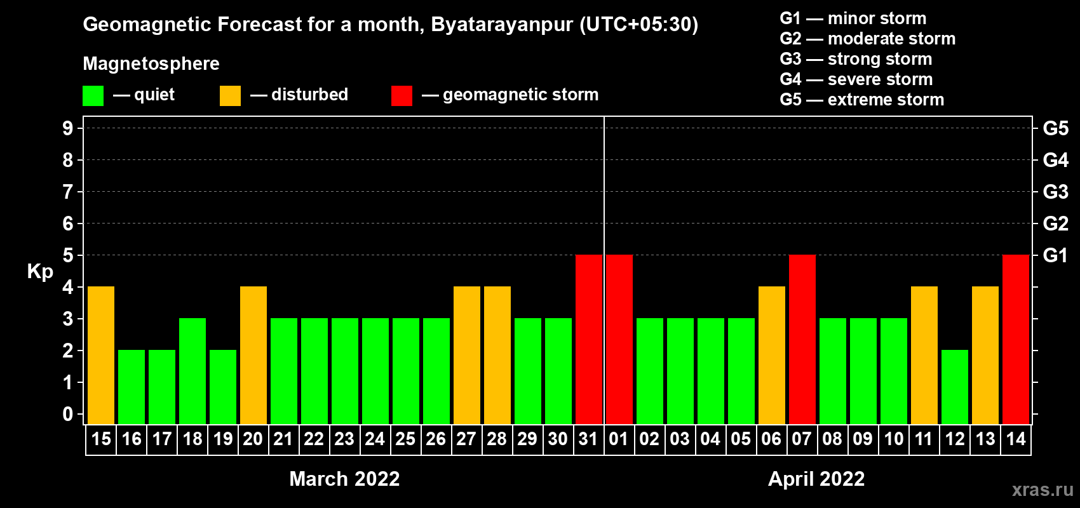Image resolution: width=1080 pixels, height=508 pixels.
Task: Click the green quiet legend swatch
Action: (93, 96)
